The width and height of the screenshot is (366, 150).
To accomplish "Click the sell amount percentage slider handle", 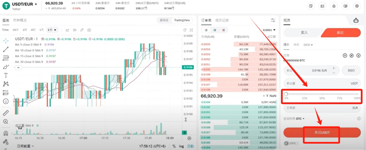I will pos(286,94).
